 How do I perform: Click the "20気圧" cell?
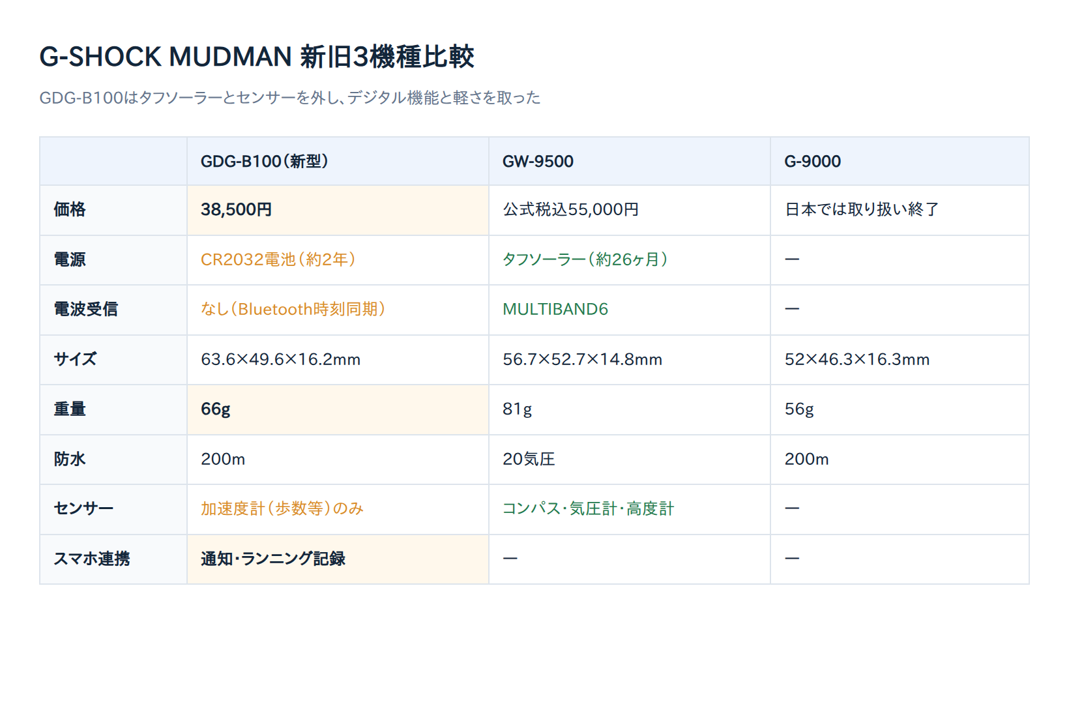(x=630, y=459)
